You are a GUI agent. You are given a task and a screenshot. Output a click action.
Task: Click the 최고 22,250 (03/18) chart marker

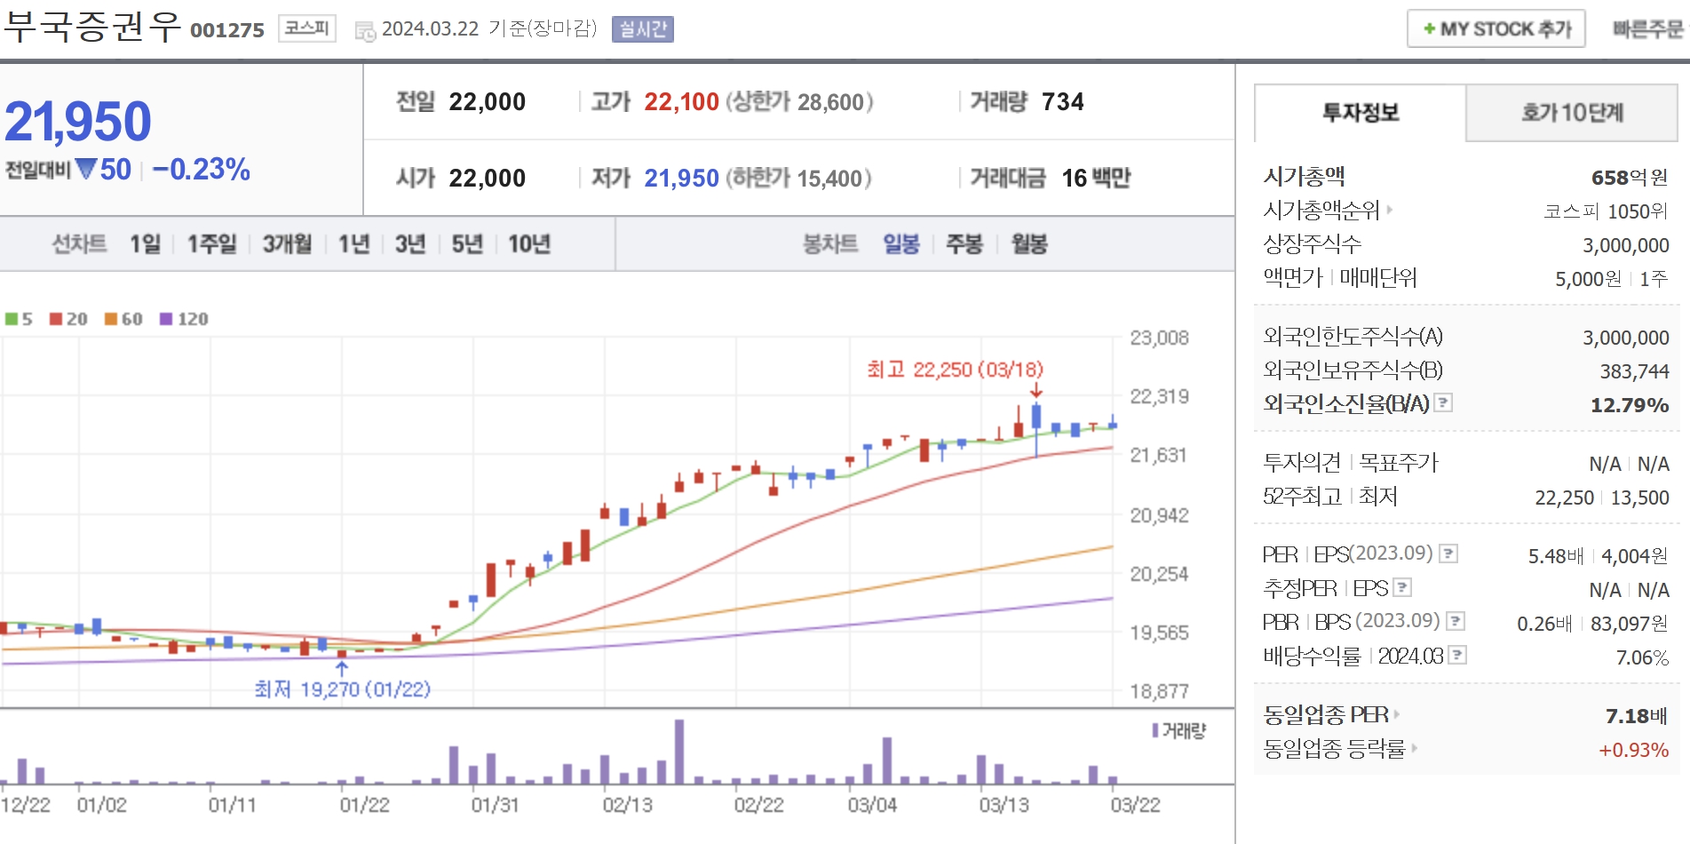click(x=956, y=370)
